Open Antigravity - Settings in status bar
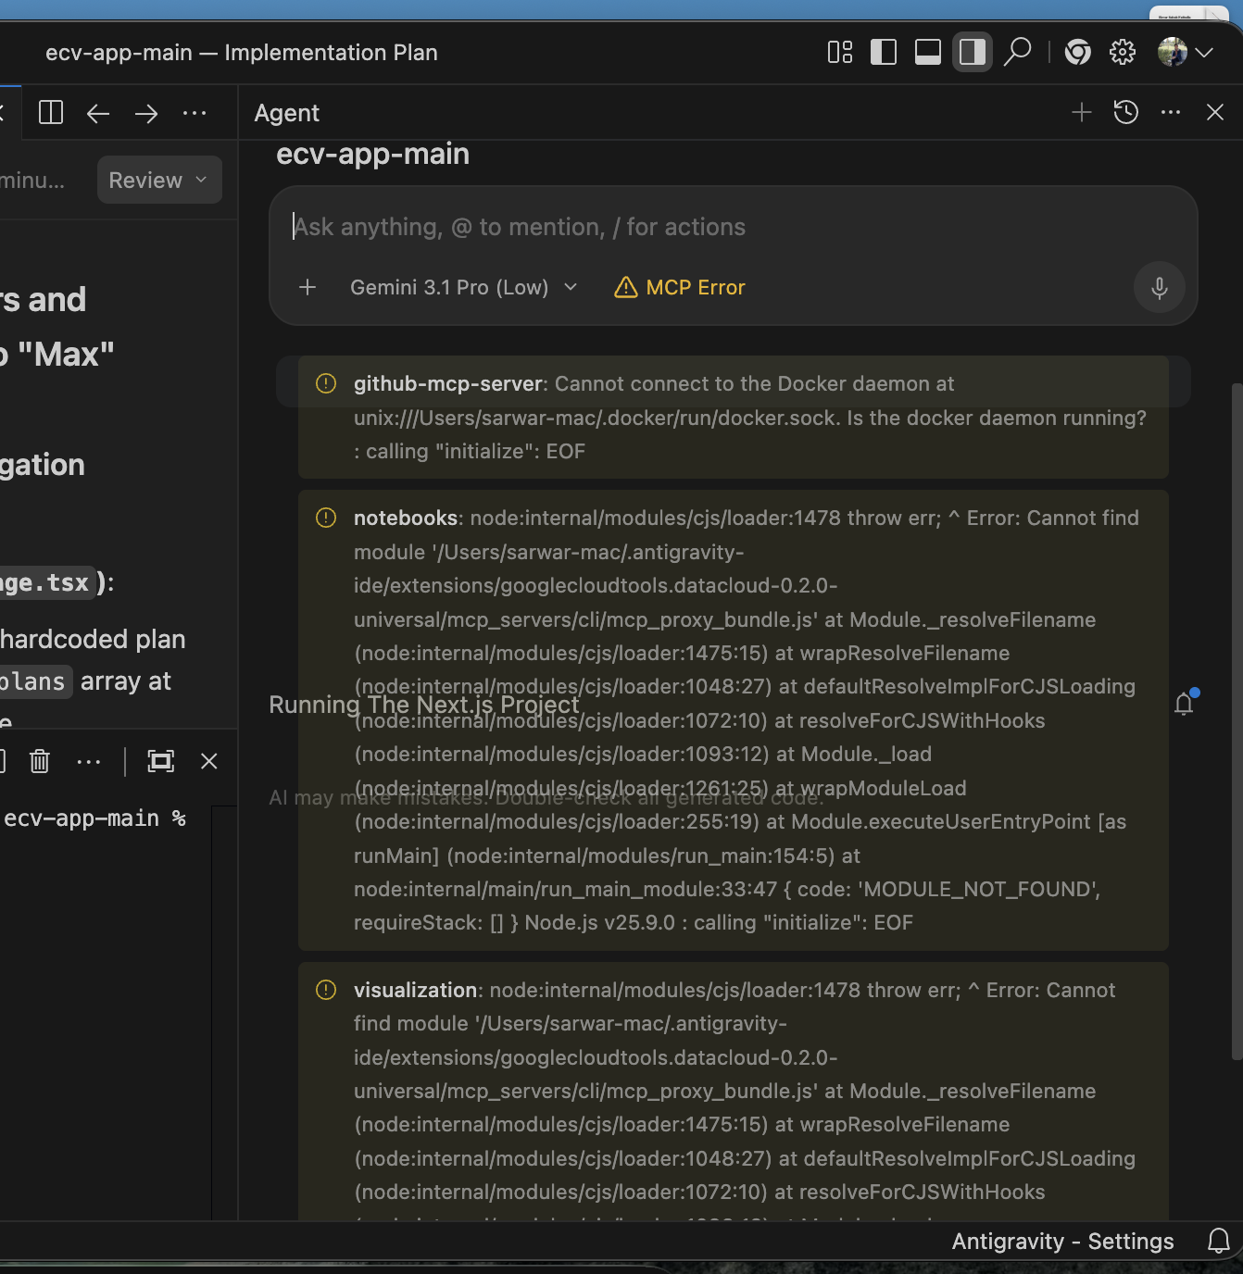 (x=1062, y=1241)
